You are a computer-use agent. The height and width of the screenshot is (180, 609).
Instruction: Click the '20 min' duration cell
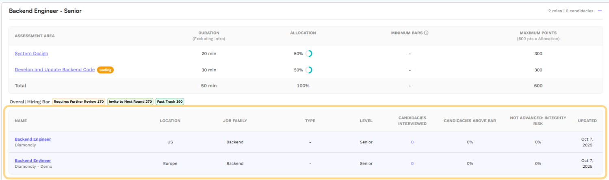click(x=209, y=54)
